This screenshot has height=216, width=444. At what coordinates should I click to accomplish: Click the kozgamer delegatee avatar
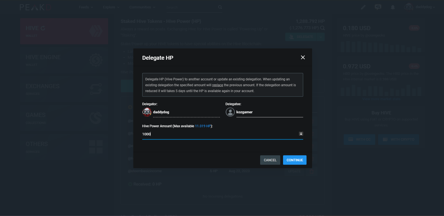(230, 112)
